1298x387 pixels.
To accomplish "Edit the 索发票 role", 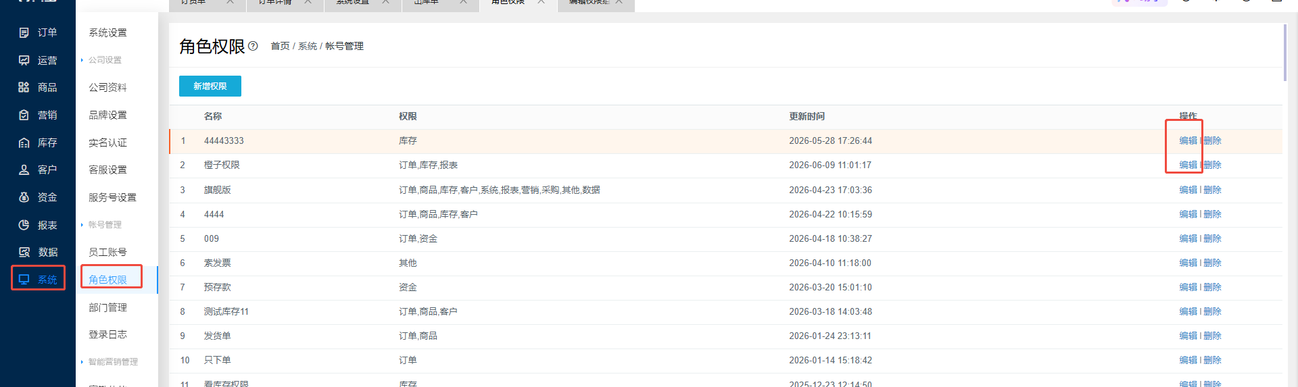I will point(1188,263).
